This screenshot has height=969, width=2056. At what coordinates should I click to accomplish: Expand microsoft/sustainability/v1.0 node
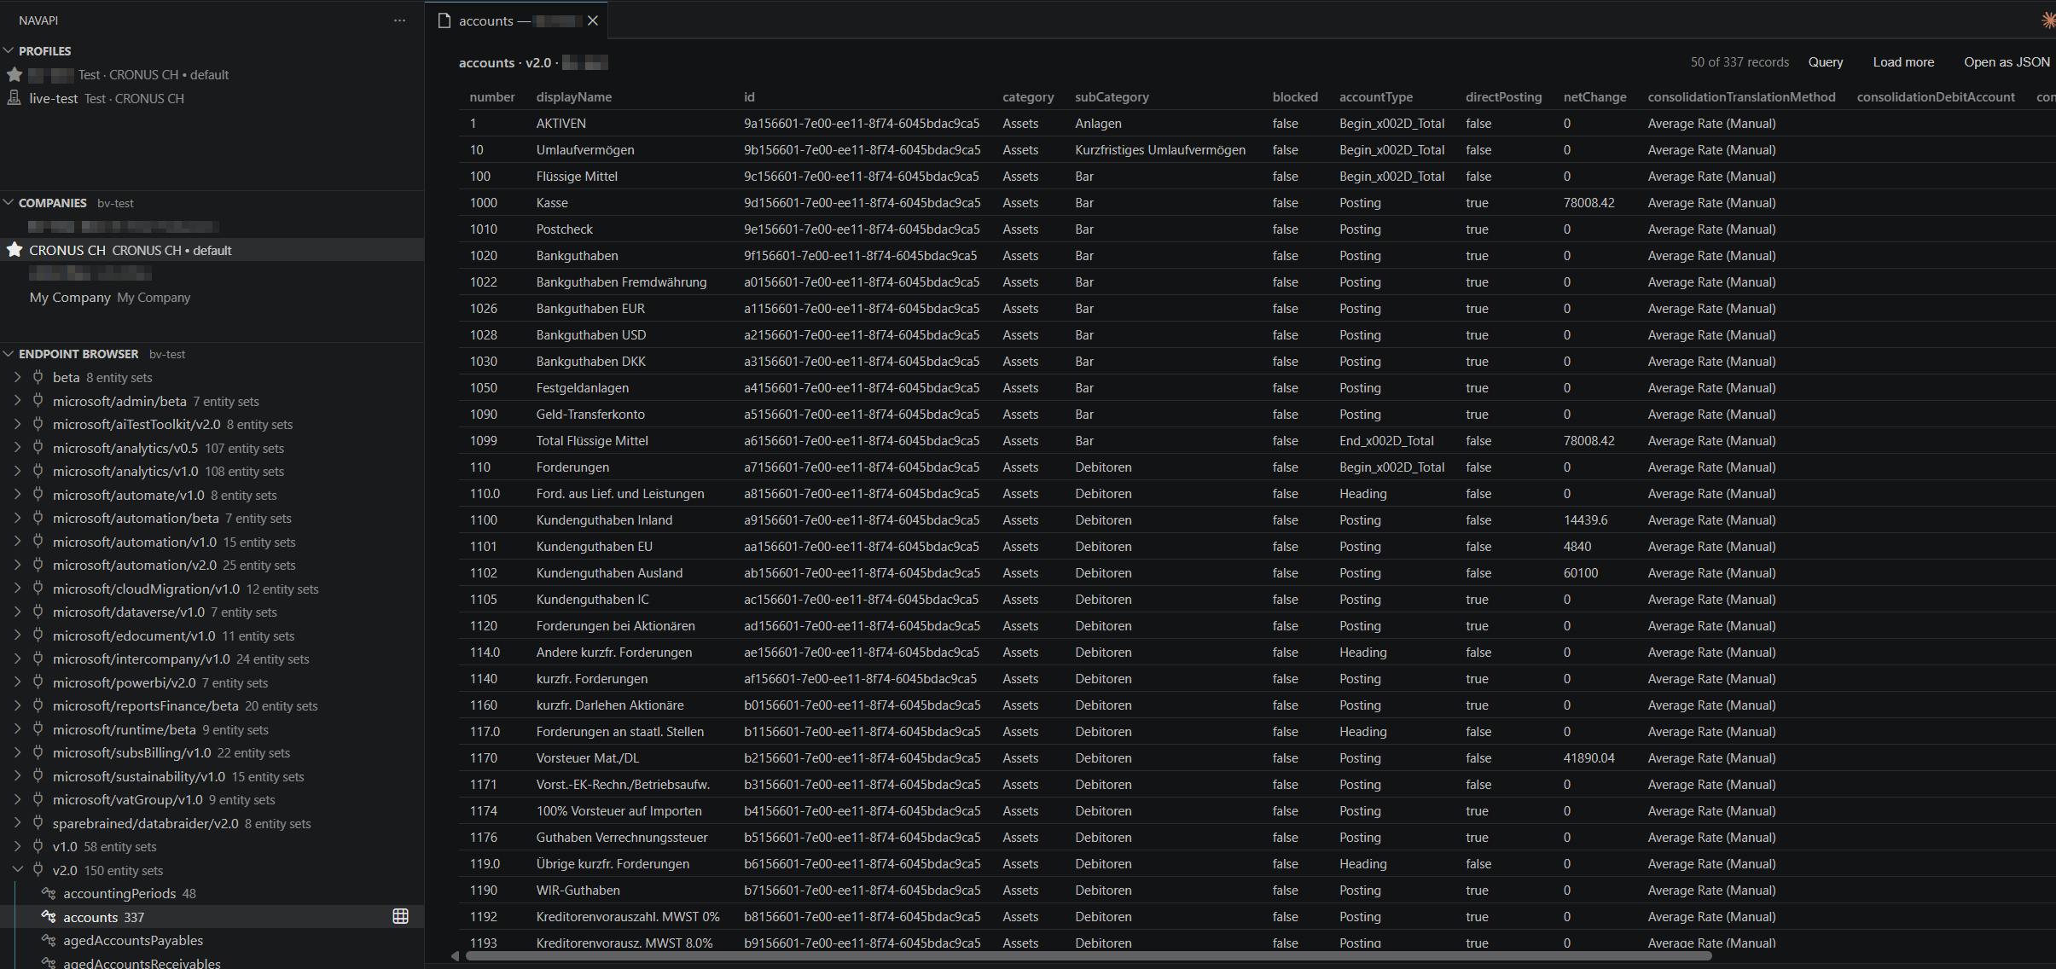[x=17, y=776]
